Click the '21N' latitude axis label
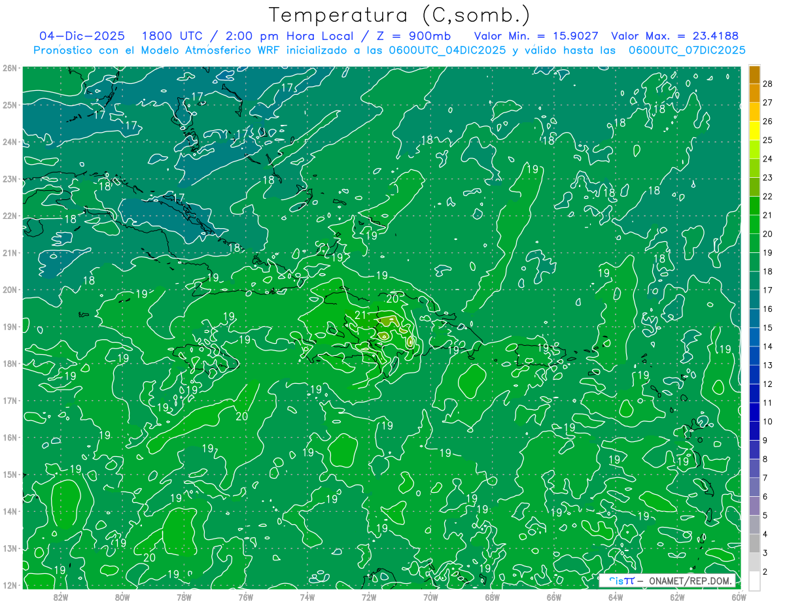 click(10, 252)
